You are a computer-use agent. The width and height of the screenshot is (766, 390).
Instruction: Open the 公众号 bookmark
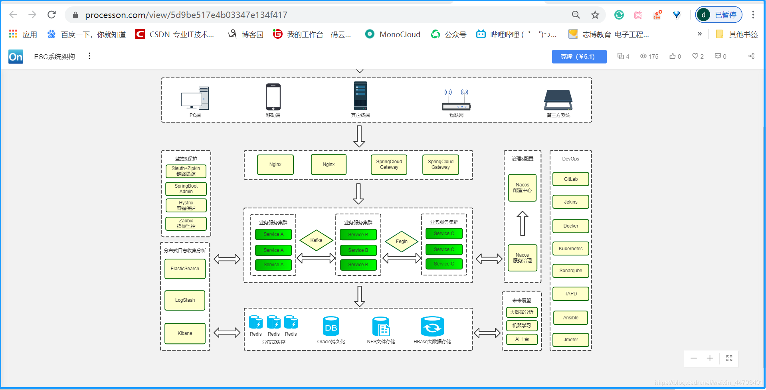[449, 34]
